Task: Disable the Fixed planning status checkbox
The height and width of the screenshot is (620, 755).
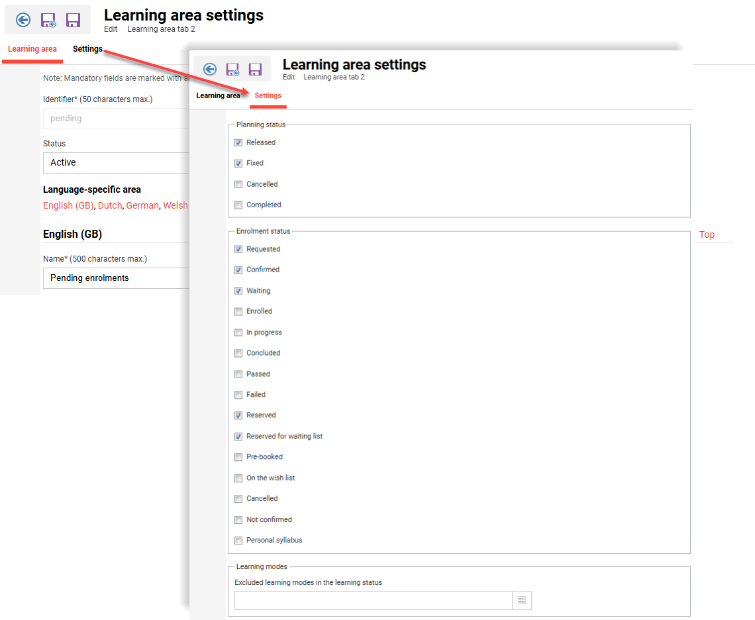Action: [x=238, y=163]
